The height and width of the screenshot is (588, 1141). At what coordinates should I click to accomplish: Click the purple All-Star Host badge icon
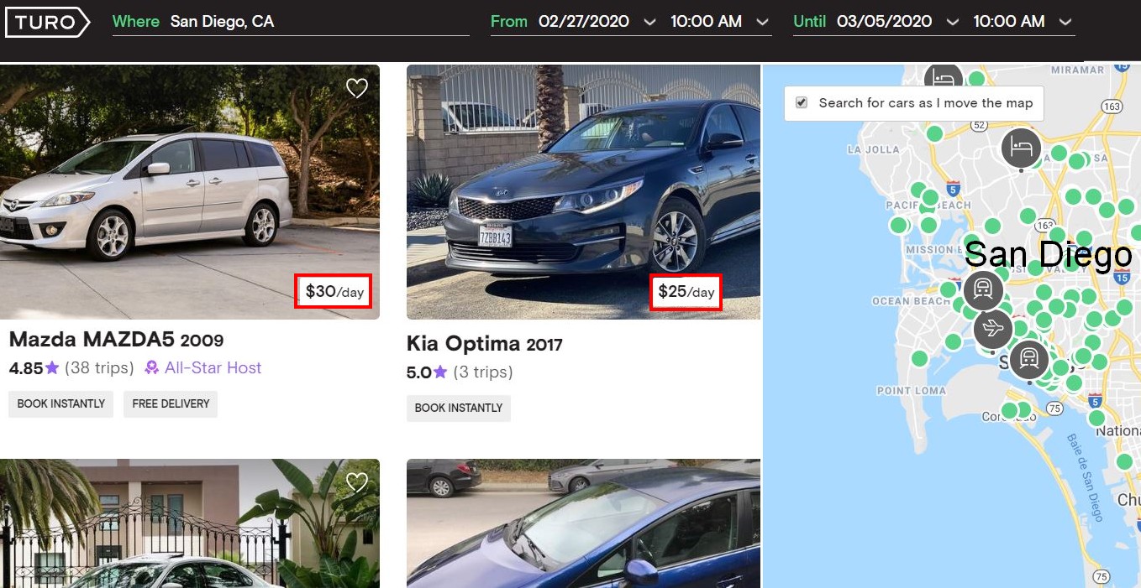[152, 367]
